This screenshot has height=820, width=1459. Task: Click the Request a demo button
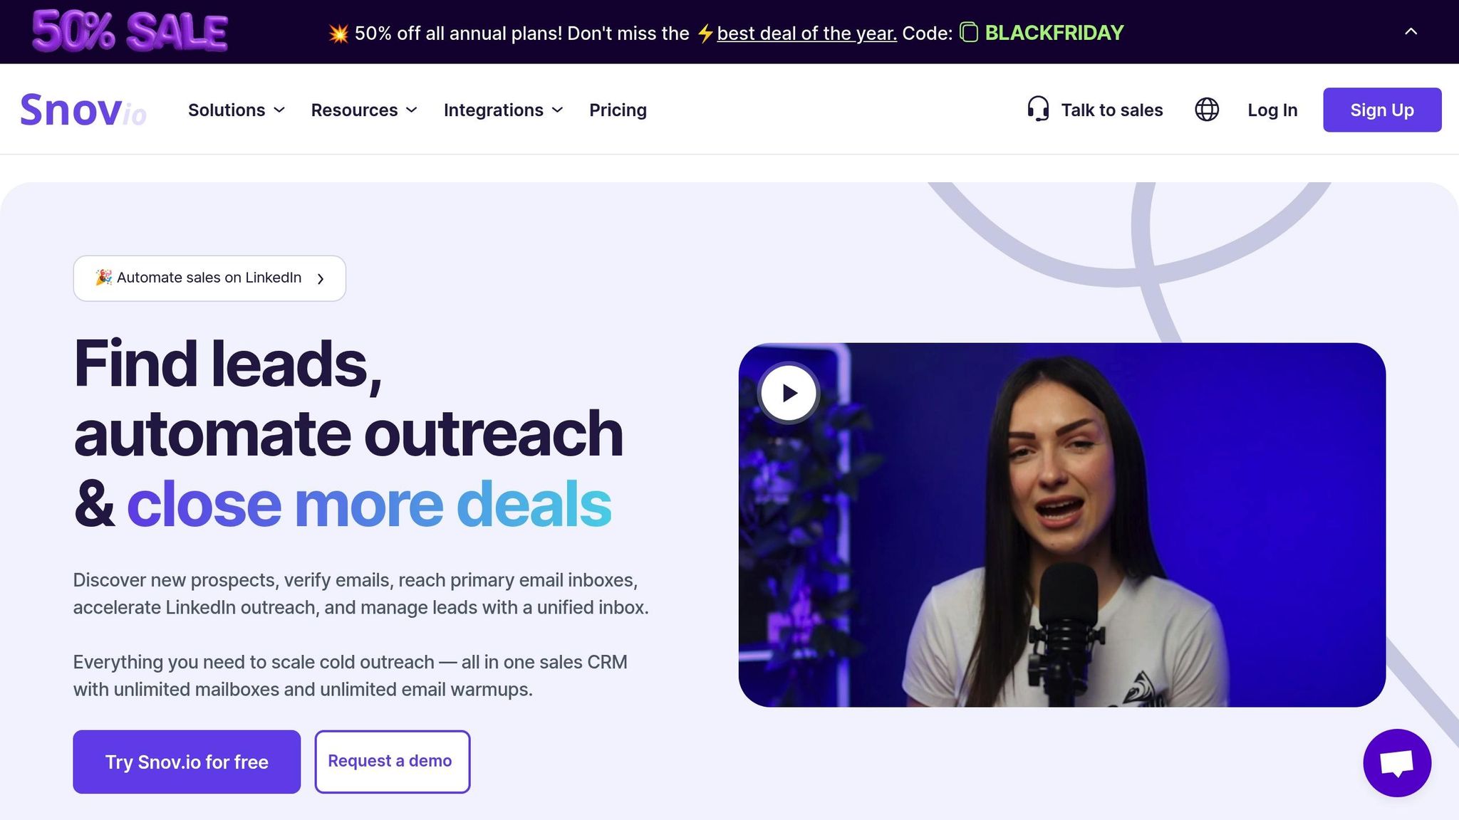[393, 762]
